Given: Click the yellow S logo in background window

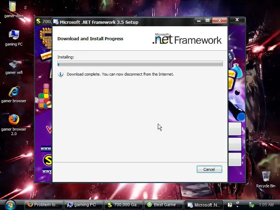Looking at the screenshot, I should coord(48,160).
